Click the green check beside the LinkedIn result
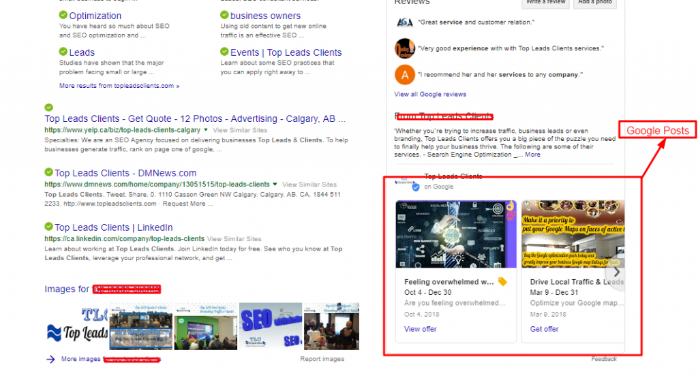 [49, 227]
